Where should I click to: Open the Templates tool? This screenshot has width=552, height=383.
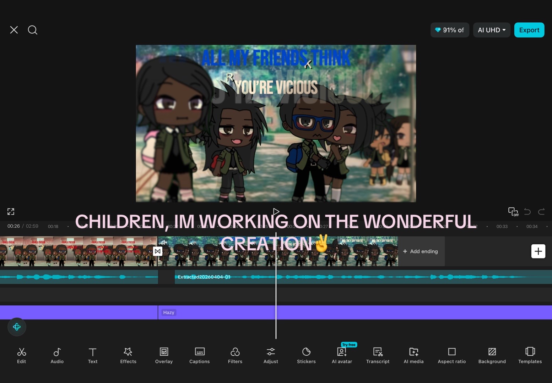(530, 356)
